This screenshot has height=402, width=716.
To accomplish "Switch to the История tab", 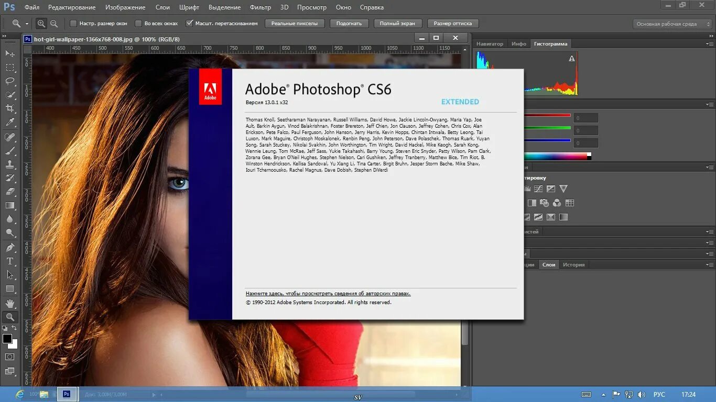I will click(x=574, y=265).
